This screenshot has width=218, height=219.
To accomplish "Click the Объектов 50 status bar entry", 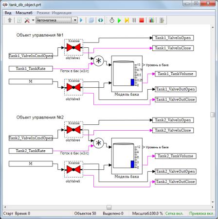I will (85, 213).
